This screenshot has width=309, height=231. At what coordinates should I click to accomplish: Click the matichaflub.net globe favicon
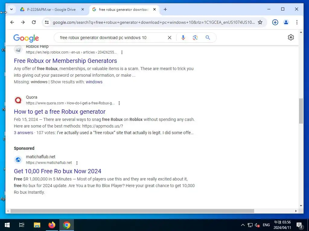tap(18, 160)
